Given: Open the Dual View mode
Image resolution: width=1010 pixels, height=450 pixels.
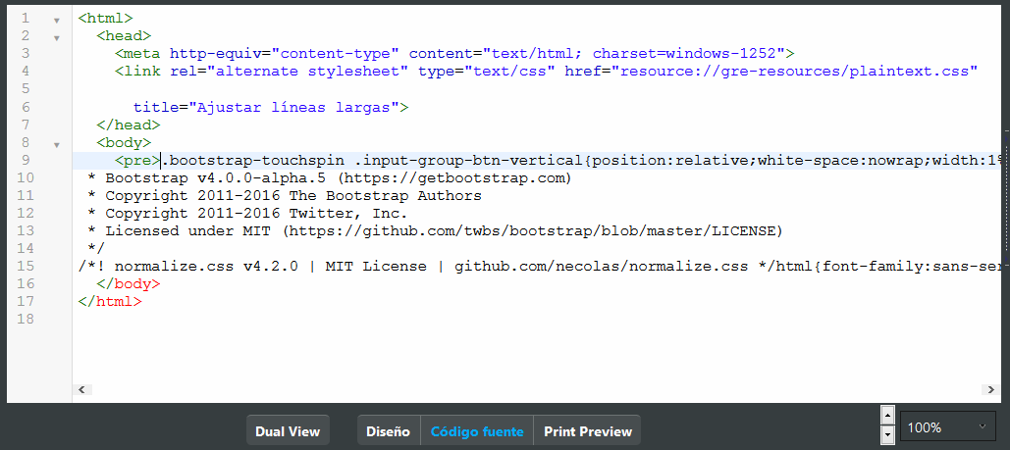Looking at the screenshot, I should coord(288,430).
